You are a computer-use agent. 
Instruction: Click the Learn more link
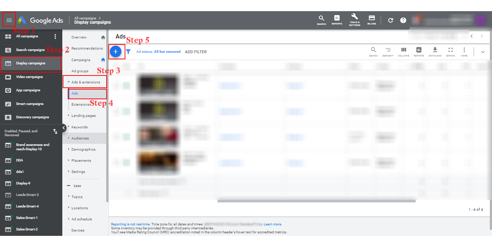[x=272, y=224]
